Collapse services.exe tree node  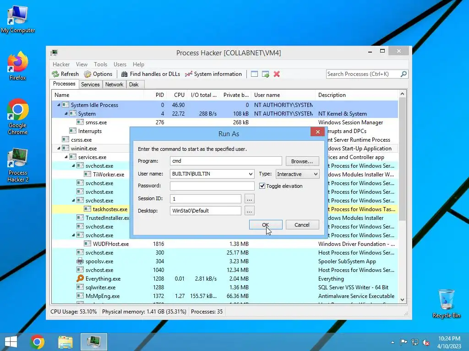(x=66, y=157)
